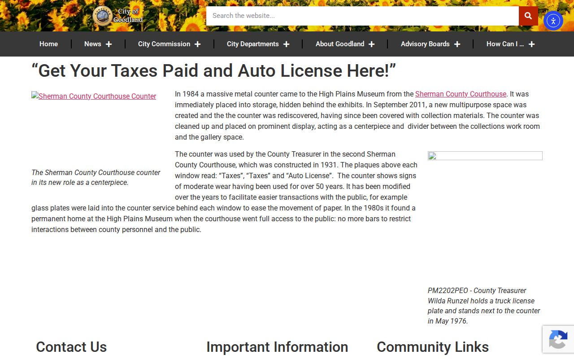This screenshot has width=574, height=359.
Task: Open the City Departments menu
Action: [253, 44]
